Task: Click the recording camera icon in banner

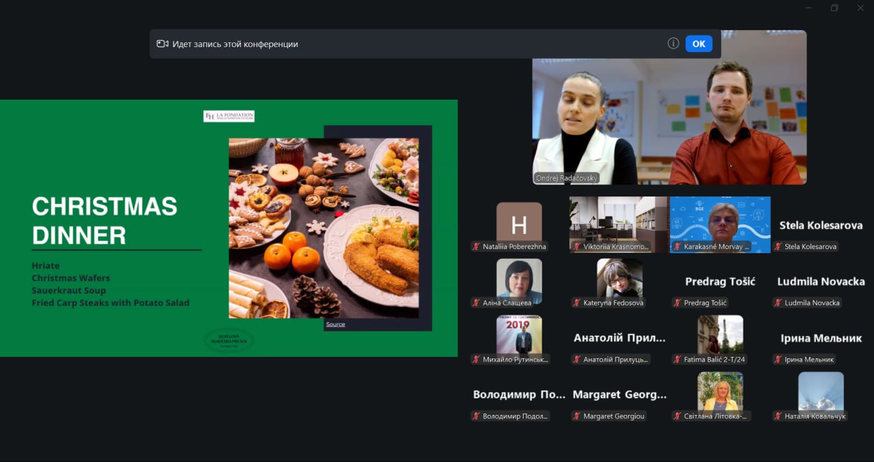Action: [163, 44]
